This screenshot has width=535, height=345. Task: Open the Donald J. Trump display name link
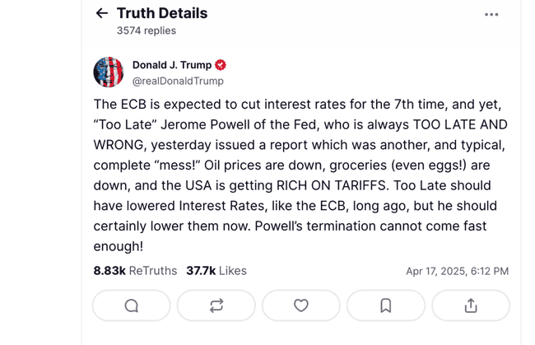172,65
